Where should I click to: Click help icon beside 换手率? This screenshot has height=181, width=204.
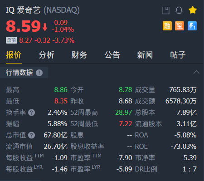pos(32,113)
